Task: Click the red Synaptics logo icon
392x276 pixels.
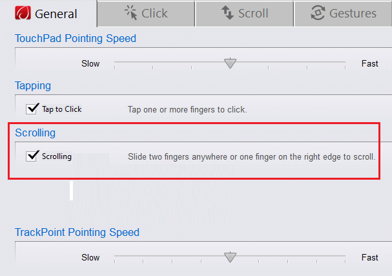Action: [23, 13]
